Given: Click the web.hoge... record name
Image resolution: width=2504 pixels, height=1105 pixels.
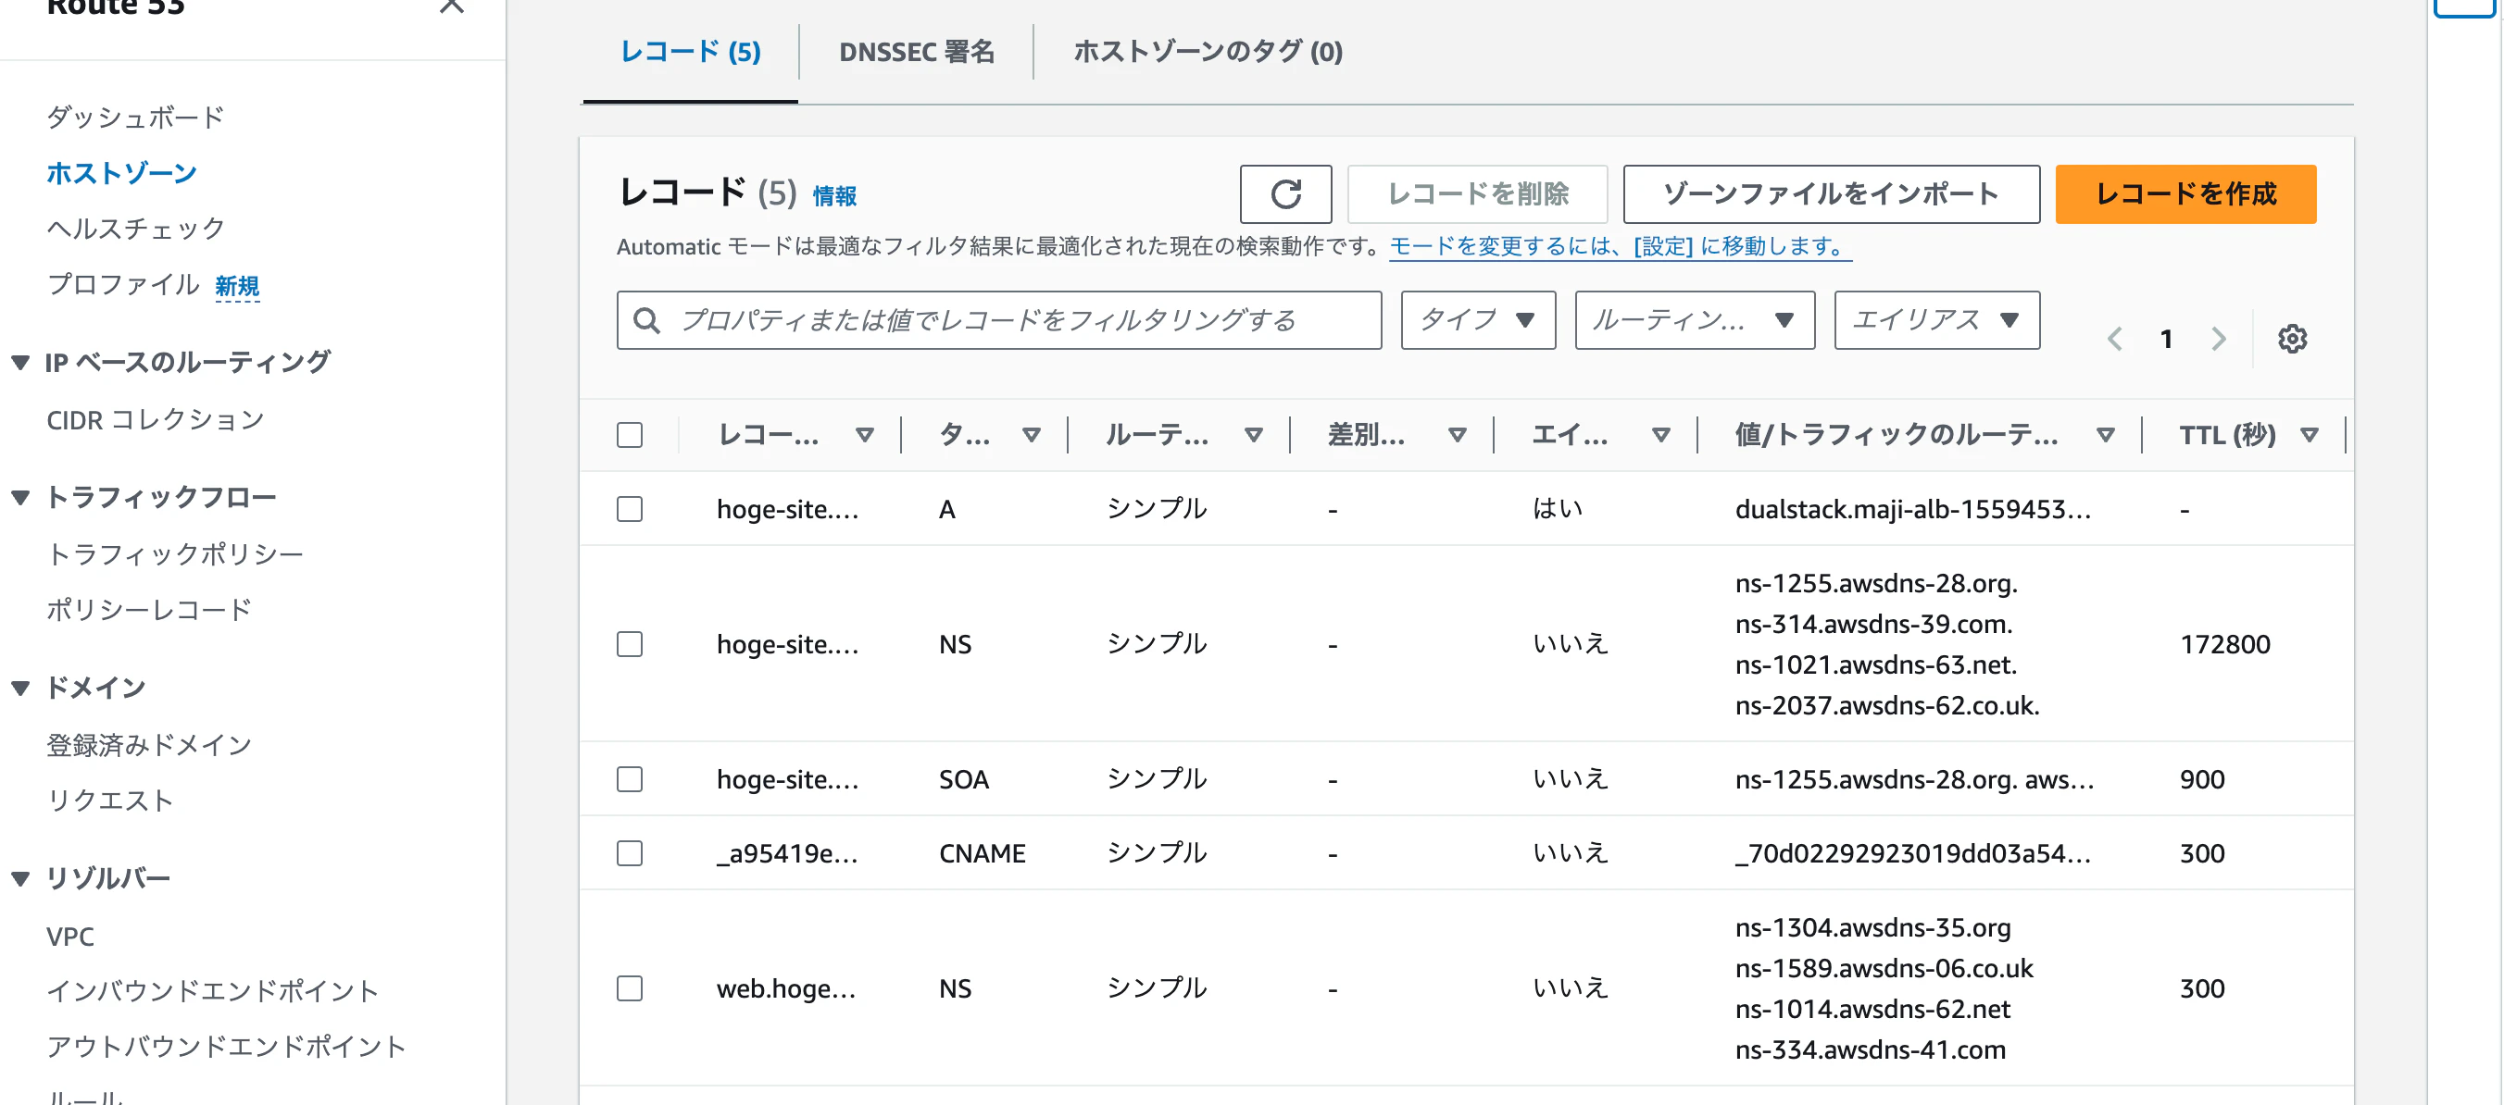Looking at the screenshot, I should [786, 987].
